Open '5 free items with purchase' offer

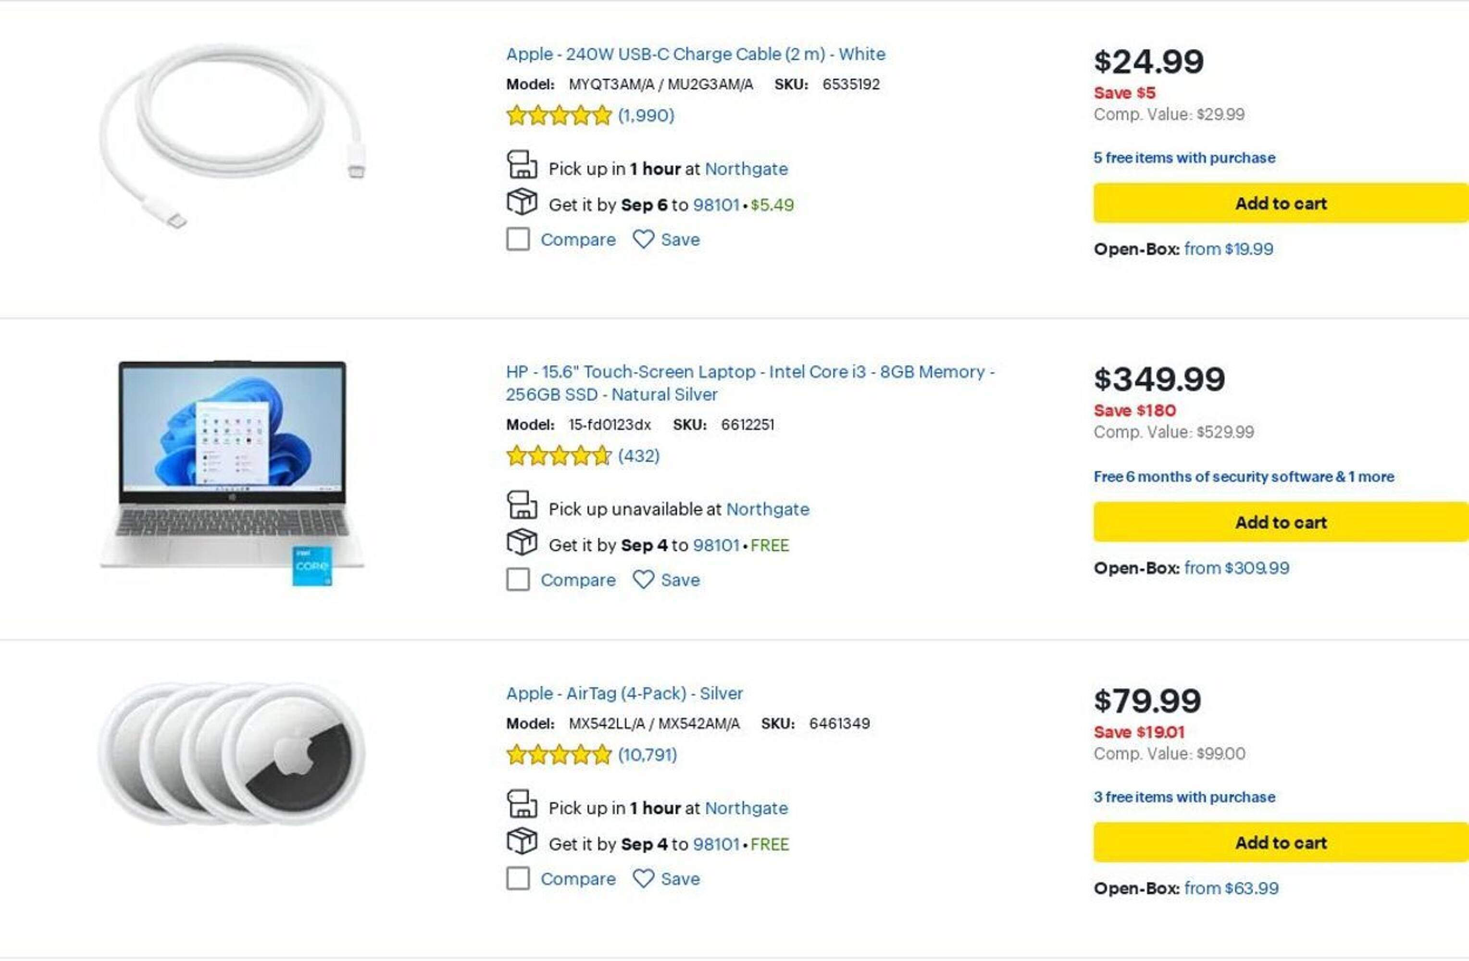[x=1184, y=158]
